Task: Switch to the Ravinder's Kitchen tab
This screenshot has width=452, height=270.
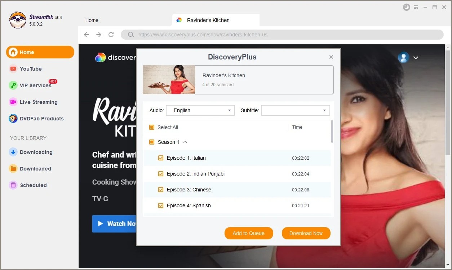Action: click(216, 20)
